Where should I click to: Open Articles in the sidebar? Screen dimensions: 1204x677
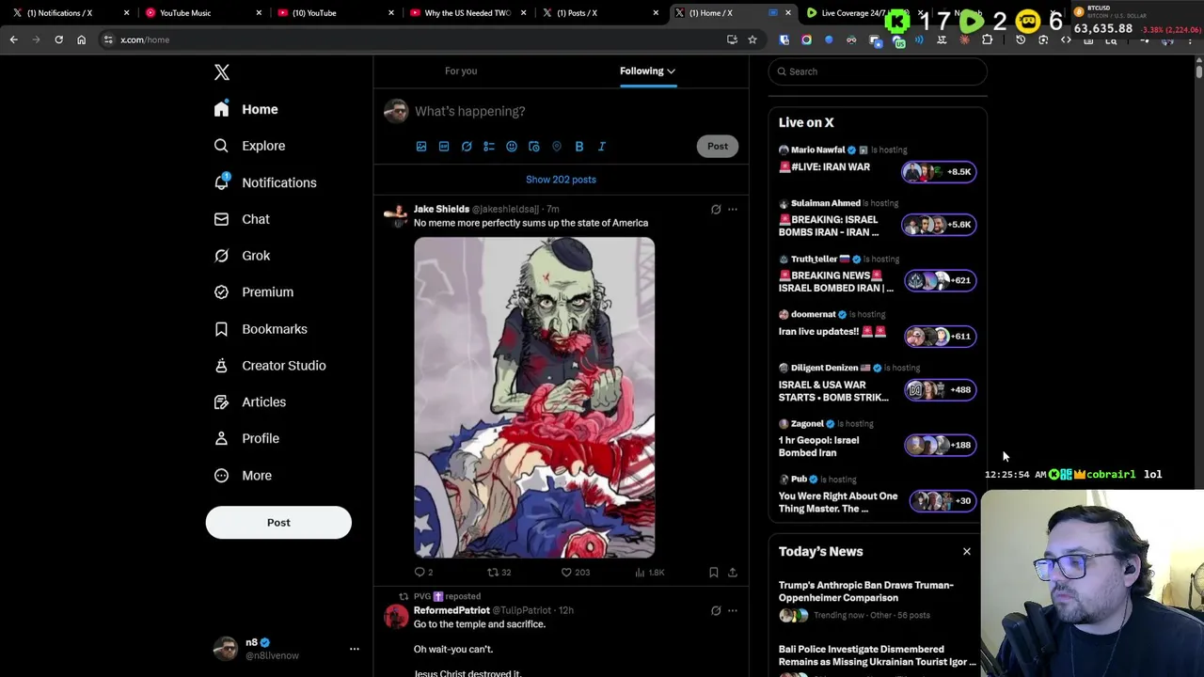coord(249,402)
